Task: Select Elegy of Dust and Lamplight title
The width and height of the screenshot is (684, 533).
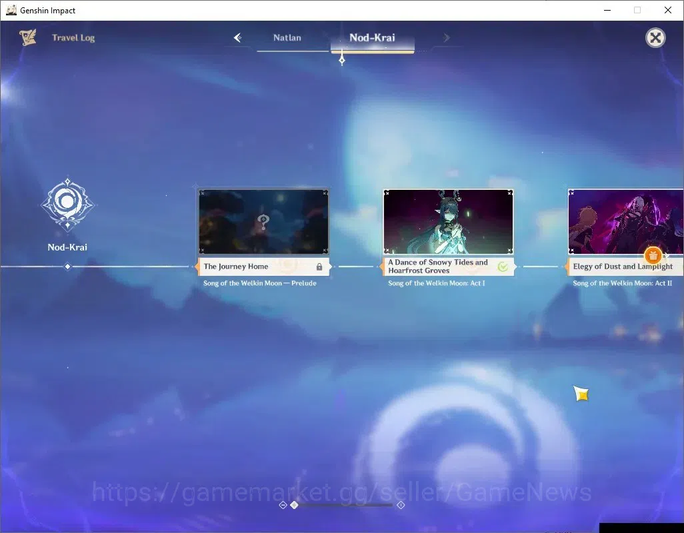Action: coord(623,266)
